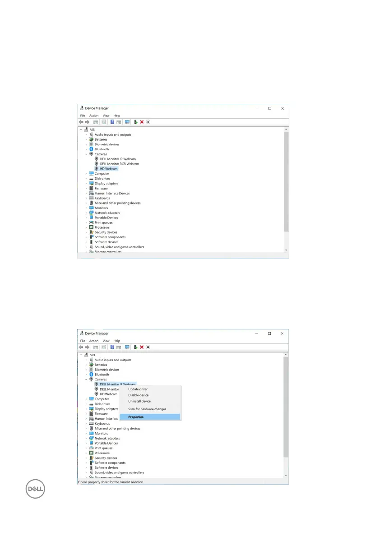
Task: Click the red X uninstall icon in the upper window toolbar
Action: pos(142,122)
